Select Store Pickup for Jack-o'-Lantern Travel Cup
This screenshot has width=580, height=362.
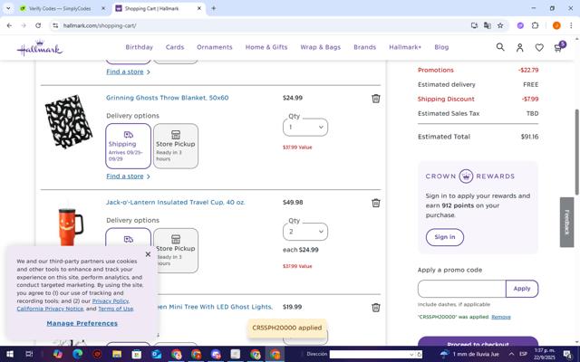tap(176, 251)
